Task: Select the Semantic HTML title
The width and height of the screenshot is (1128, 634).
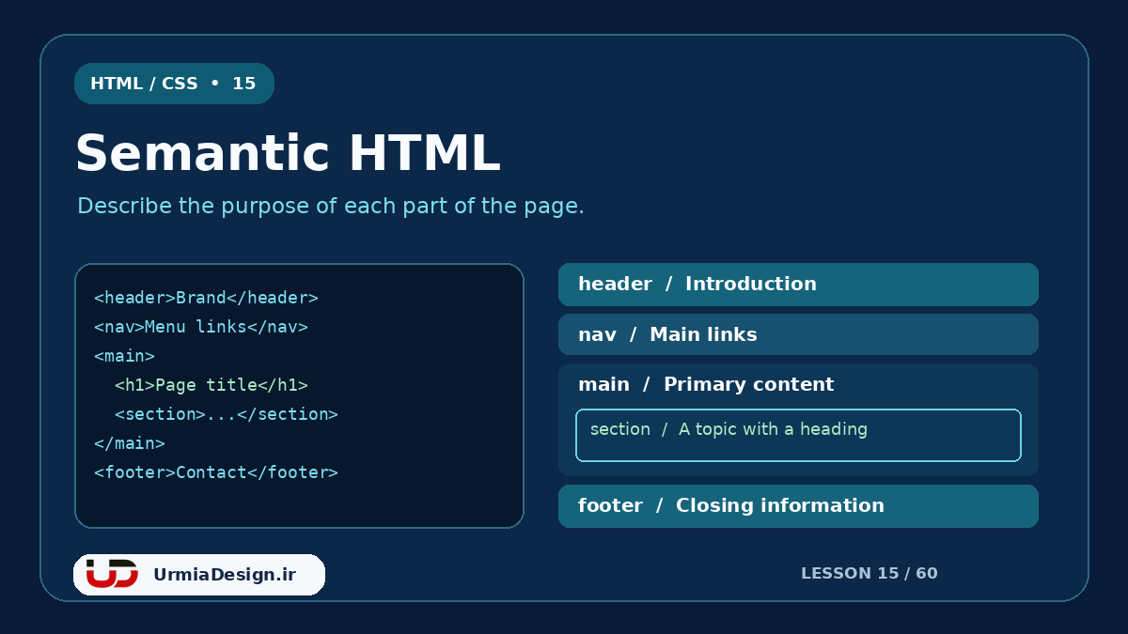Action: (x=288, y=154)
